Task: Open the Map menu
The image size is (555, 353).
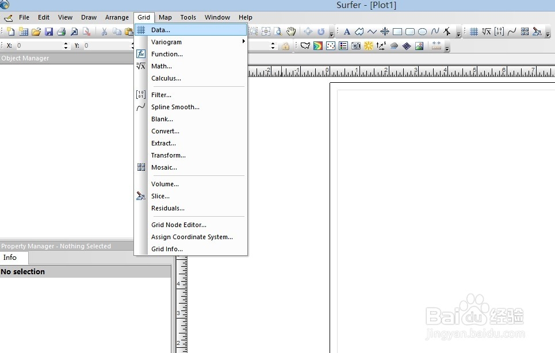Action: click(165, 17)
